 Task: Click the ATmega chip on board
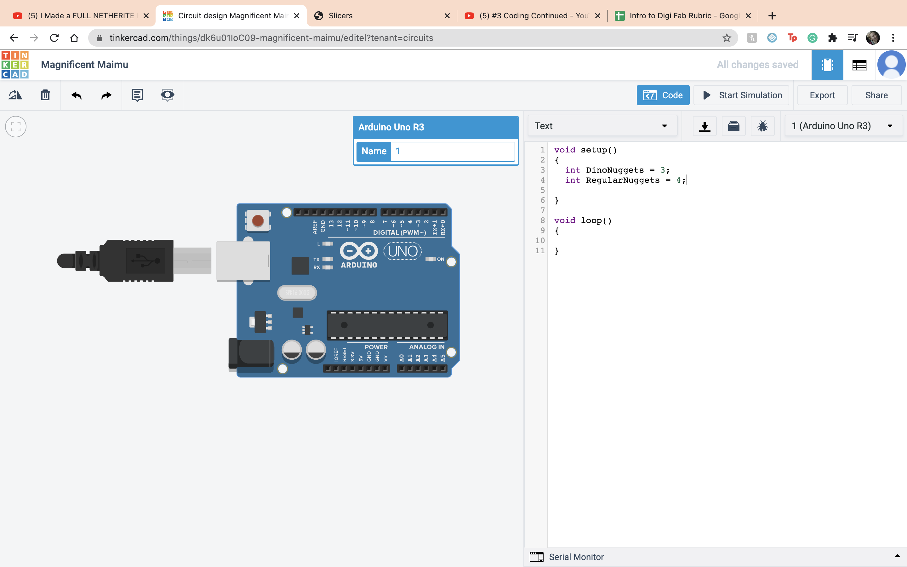[387, 325]
